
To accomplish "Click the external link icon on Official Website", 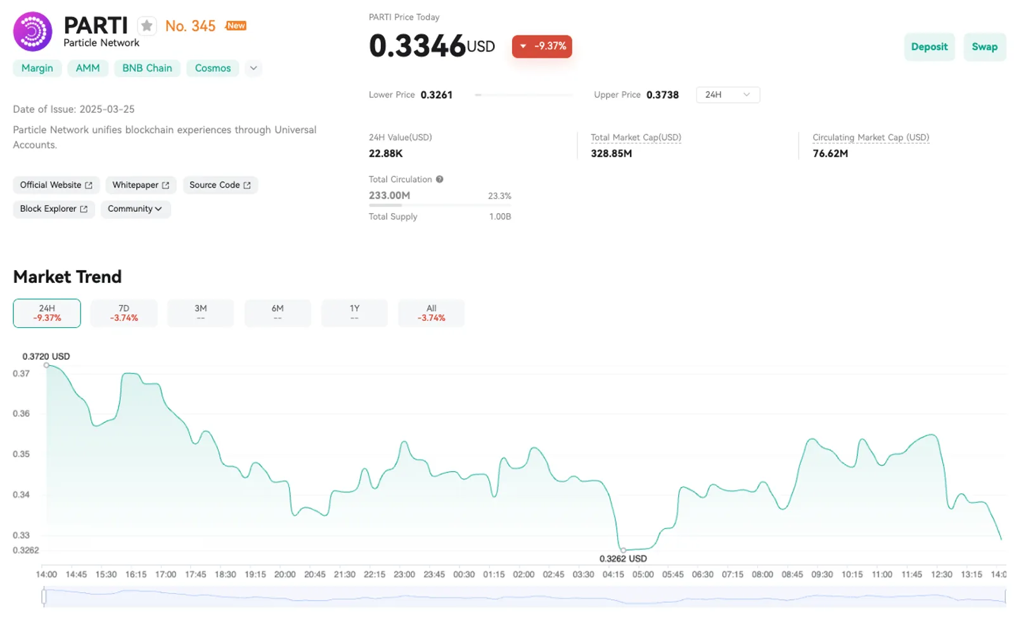I will point(89,185).
